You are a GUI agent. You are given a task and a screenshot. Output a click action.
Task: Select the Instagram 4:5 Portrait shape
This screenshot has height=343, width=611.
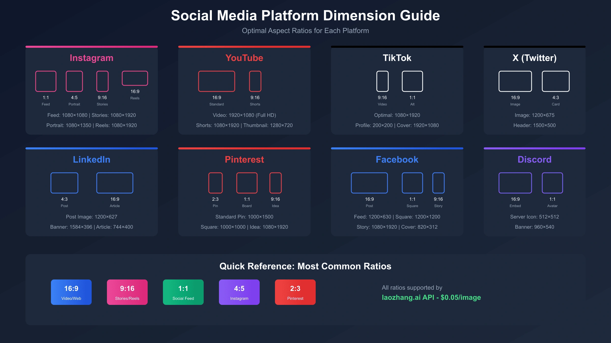pyautogui.click(x=74, y=81)
